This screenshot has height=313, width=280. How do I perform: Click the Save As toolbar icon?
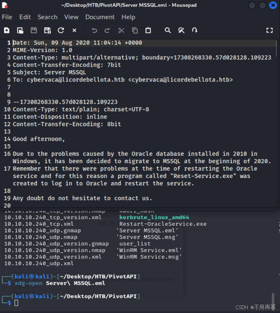point(47,30)
